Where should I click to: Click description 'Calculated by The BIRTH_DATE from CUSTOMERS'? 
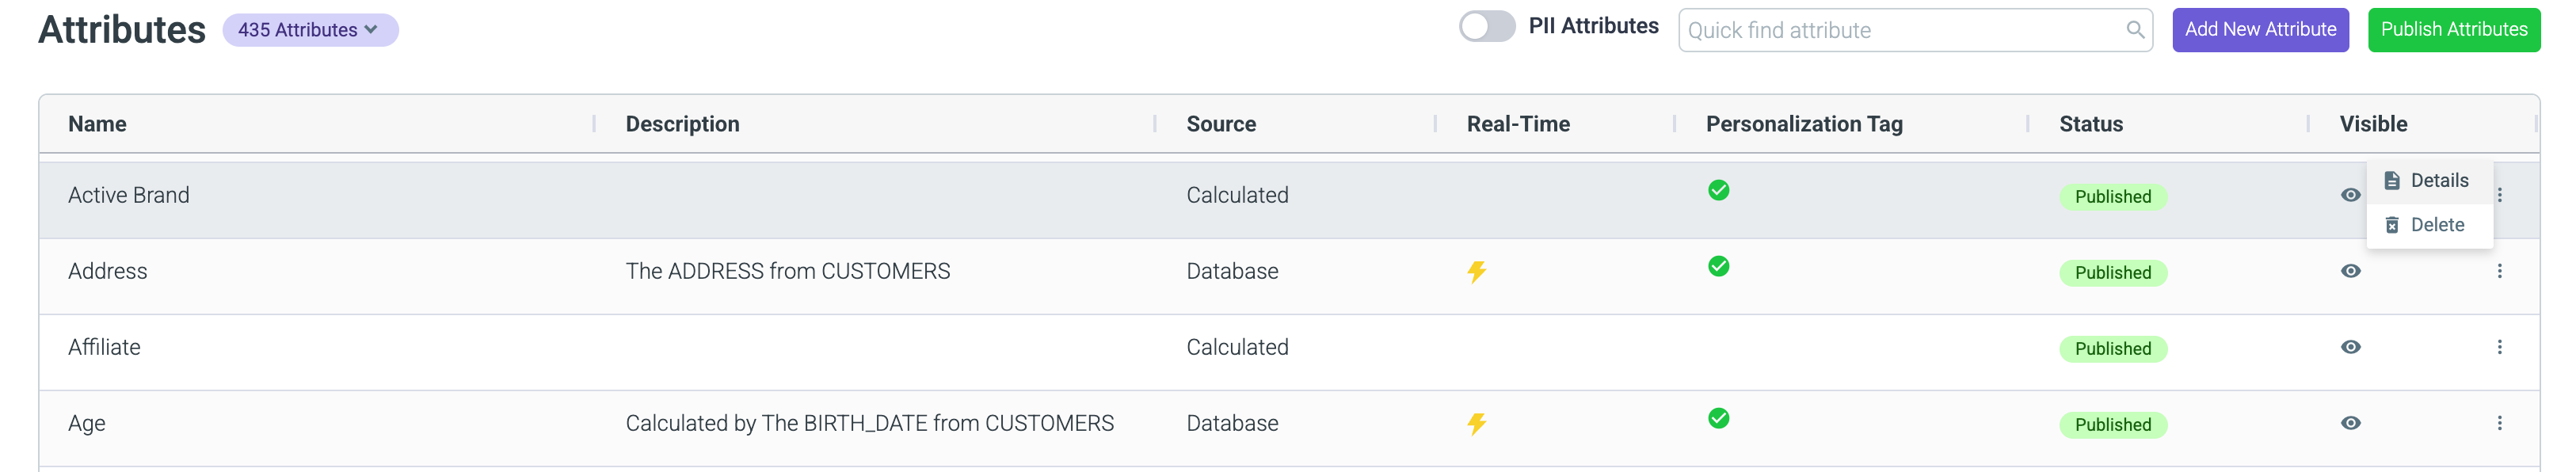point(869,423)
